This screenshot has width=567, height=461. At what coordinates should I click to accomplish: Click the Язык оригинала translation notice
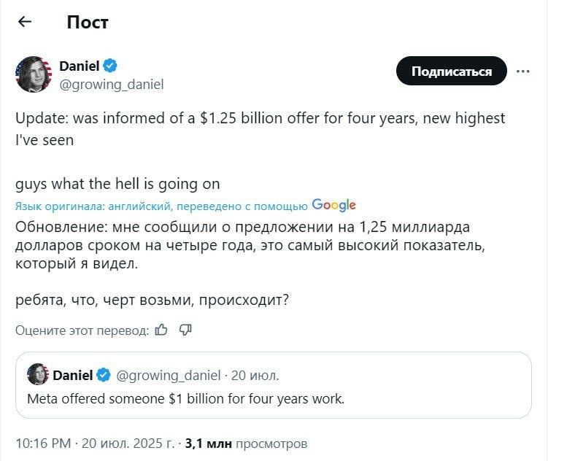161,206
